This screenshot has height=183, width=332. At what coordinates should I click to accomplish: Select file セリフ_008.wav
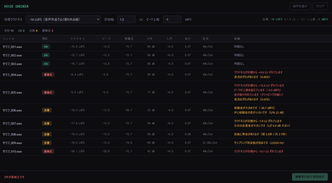[13, 134]
